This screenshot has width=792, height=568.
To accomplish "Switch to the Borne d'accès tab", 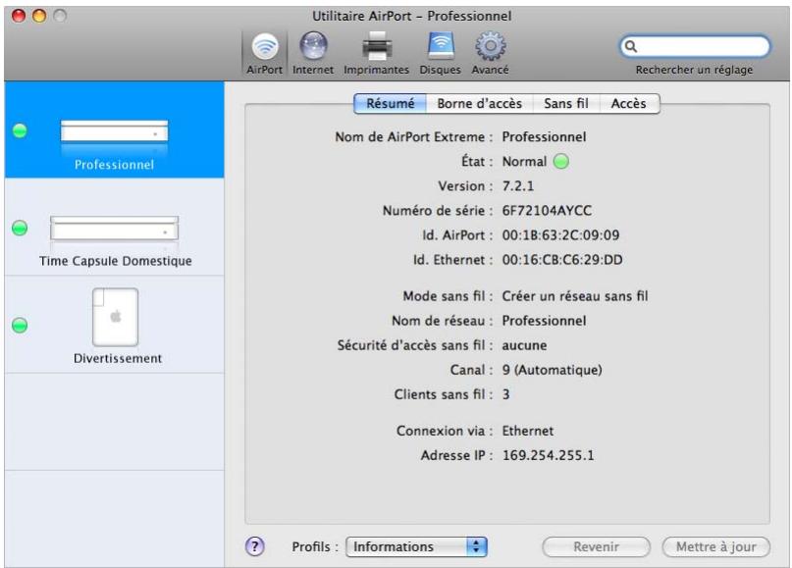I will pyautogui.click(x=479, y=104).
